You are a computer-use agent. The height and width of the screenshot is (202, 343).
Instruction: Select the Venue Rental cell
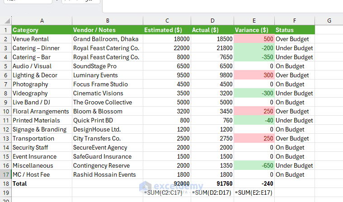(42, 39)
